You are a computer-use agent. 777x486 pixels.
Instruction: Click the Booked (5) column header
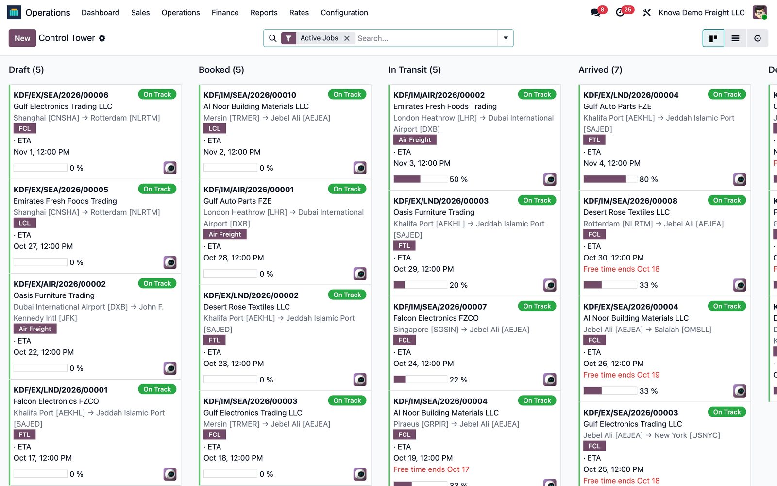[x=221, y=70]
